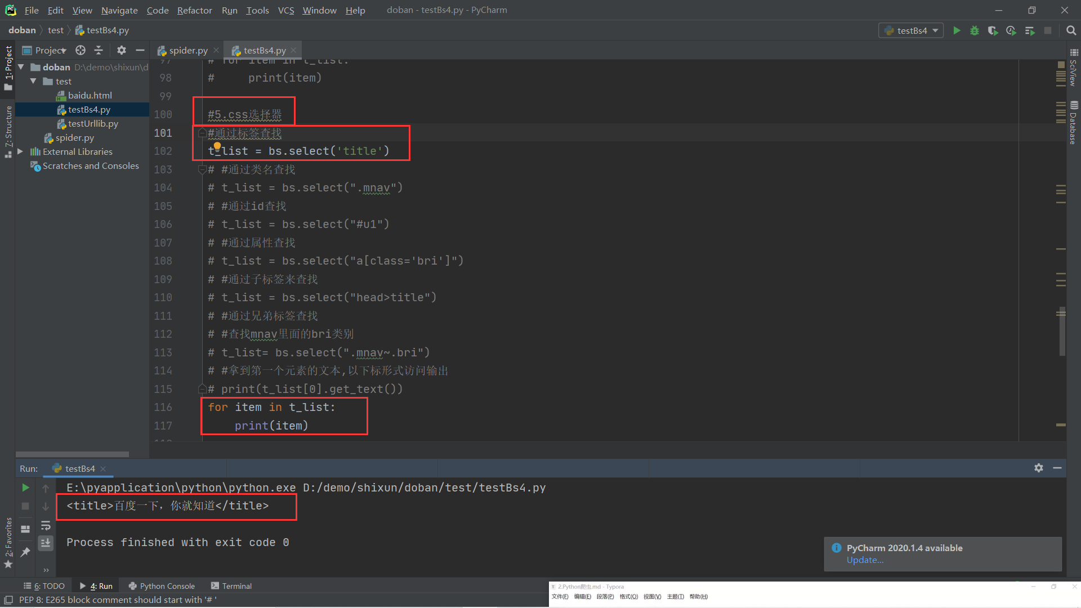
Task: Collapse all in the Project panel
Action: (99, 50)
